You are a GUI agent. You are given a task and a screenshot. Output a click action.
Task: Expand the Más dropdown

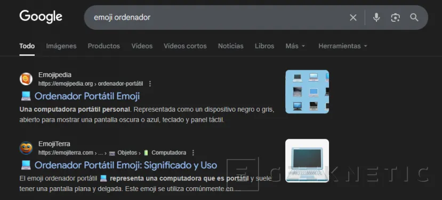[x=295, y=46]
